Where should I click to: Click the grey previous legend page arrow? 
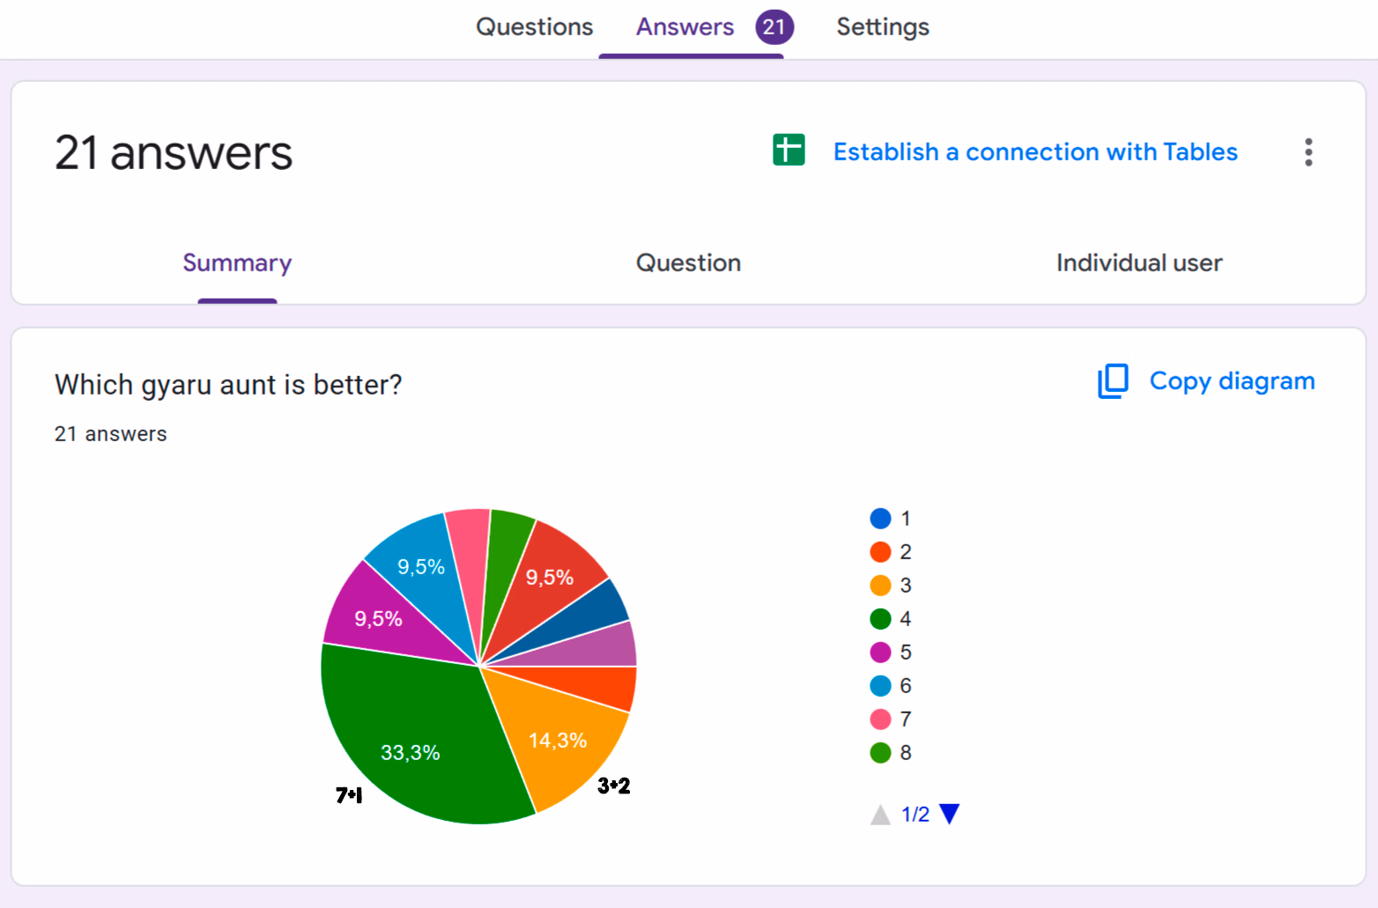(880, 815)
